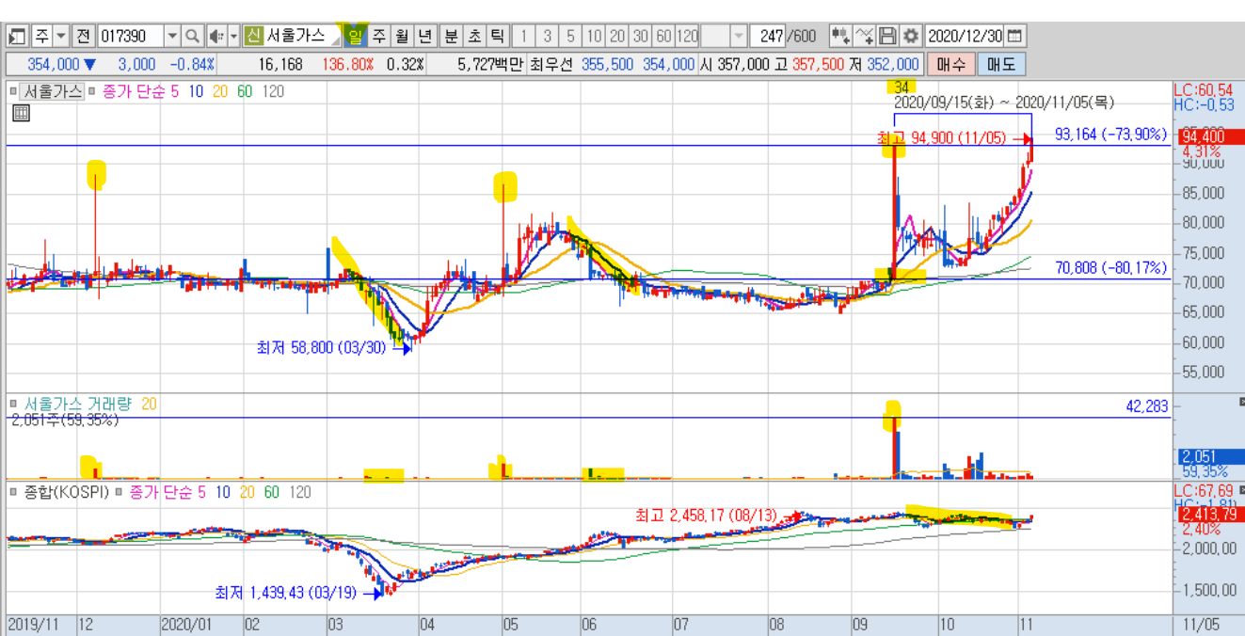This screenshot has height=636, width=1245.
Task: Select interval 120 in the toolbar
Action: point(688,36)
